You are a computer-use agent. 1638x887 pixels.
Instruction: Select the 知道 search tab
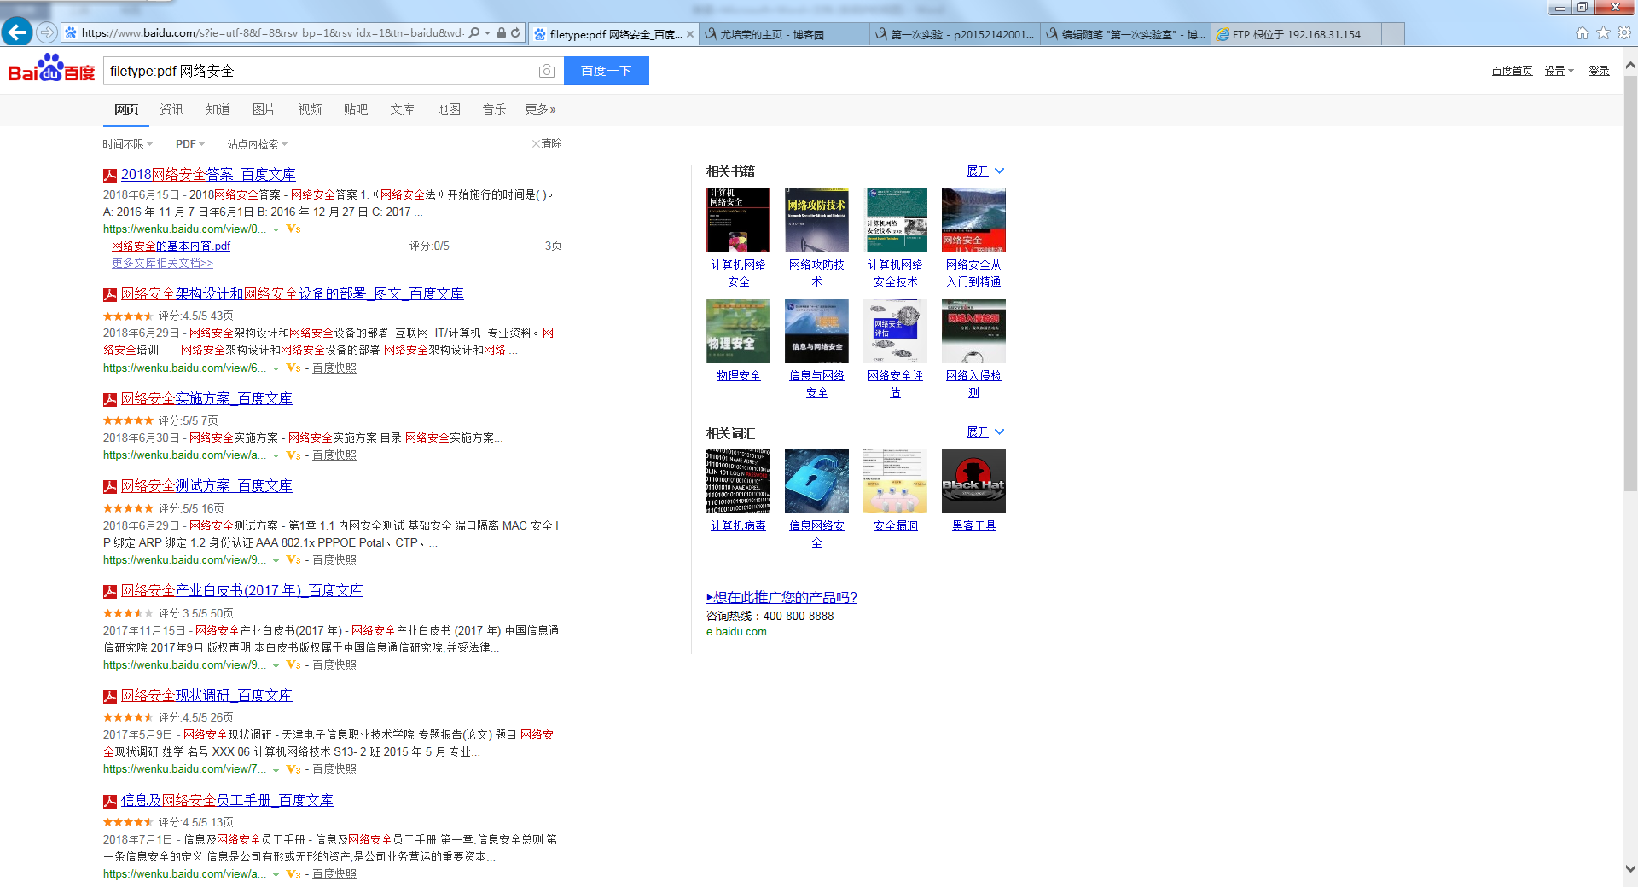point(218,109)
